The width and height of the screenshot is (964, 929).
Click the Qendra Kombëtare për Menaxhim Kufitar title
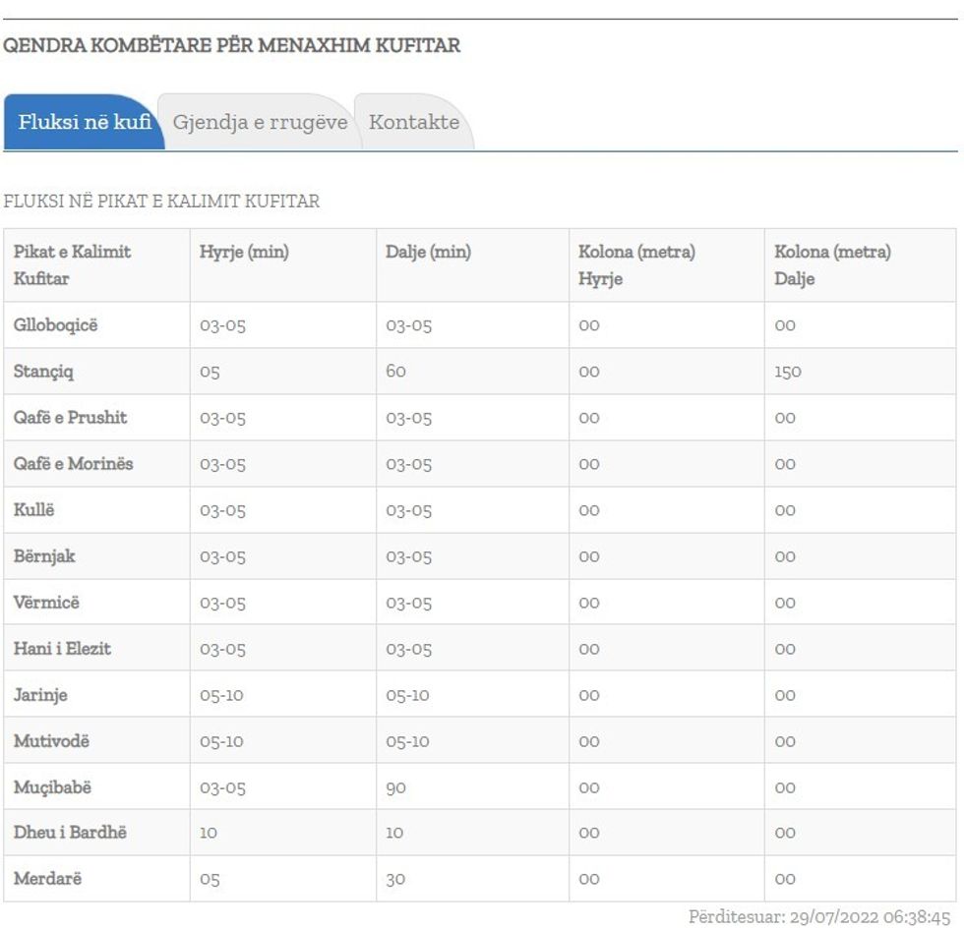[x=231, y=46]
